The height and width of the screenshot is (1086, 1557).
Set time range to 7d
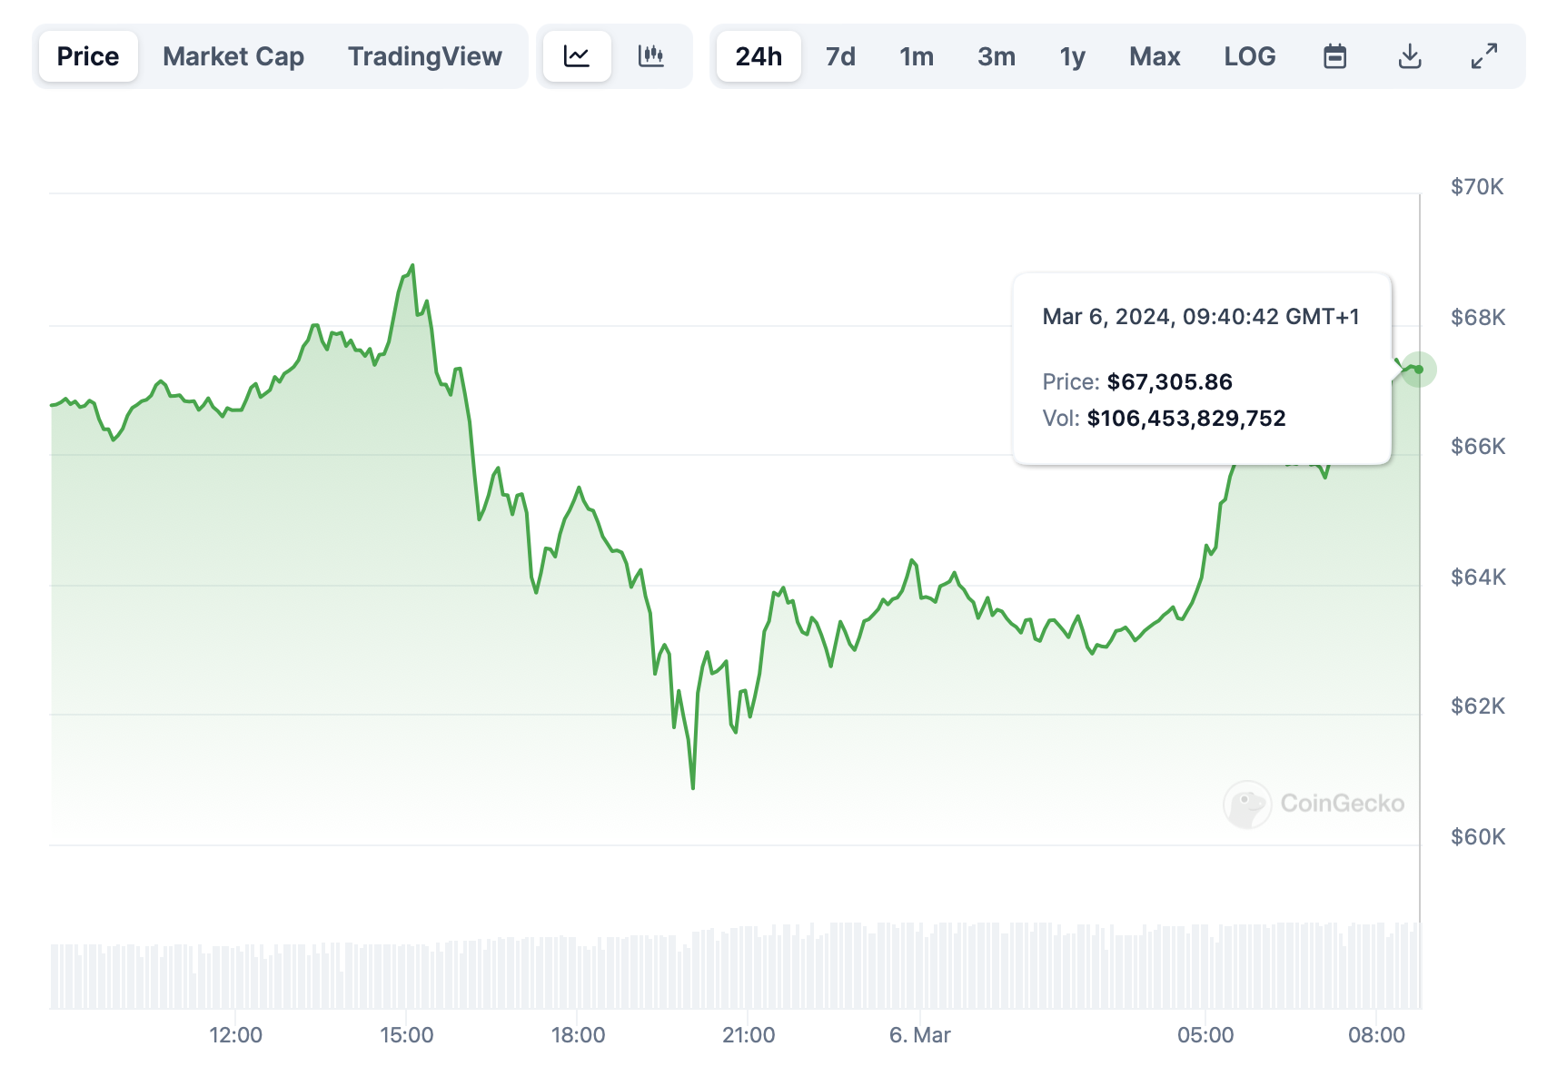click(840, 56)
